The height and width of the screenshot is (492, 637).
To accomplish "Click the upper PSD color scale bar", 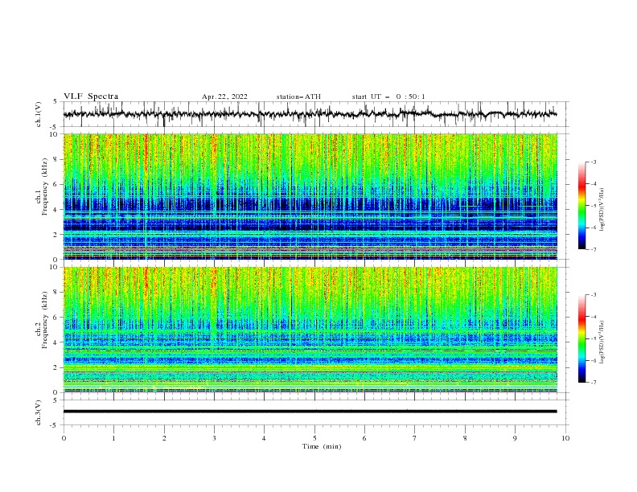I will [x=582, y=205].
